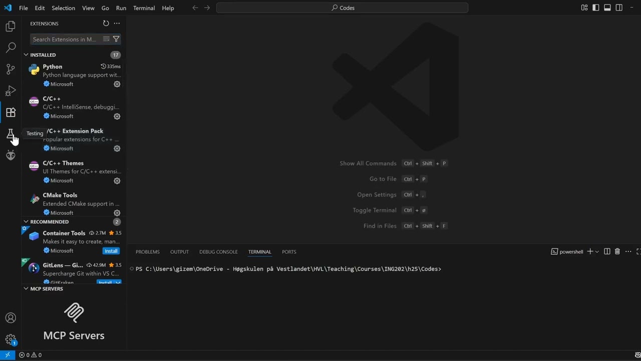Open terminal panel more actions menu
The image size is (641, 361).
click(x=628, y=252)
